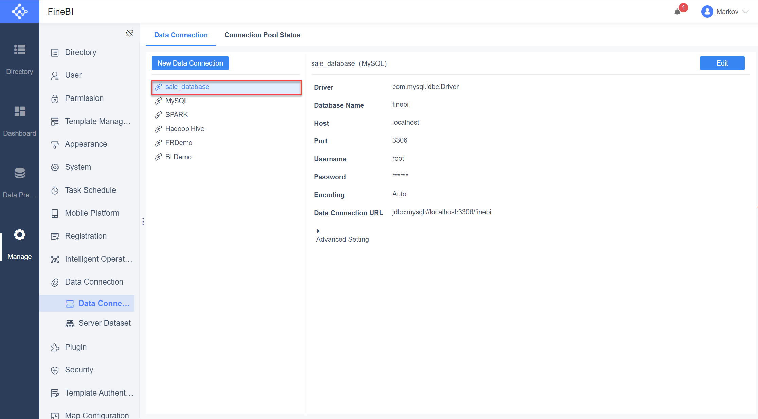Screen dimensions: 758x419
Task: Click the FineBI logo icon
Action: pyautogui.click(x=19, y=12)
